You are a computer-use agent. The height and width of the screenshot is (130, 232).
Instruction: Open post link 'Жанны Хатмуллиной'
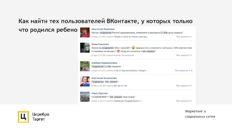[x=124, y=55]
